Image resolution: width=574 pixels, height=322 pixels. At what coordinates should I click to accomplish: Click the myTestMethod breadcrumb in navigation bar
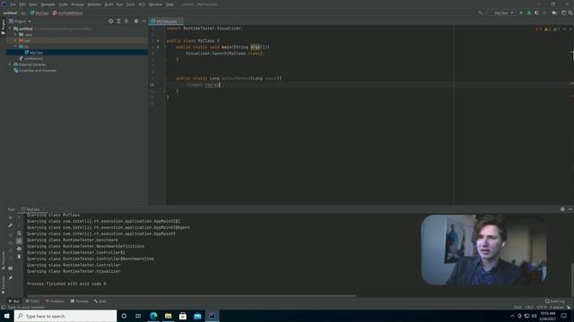68,13
